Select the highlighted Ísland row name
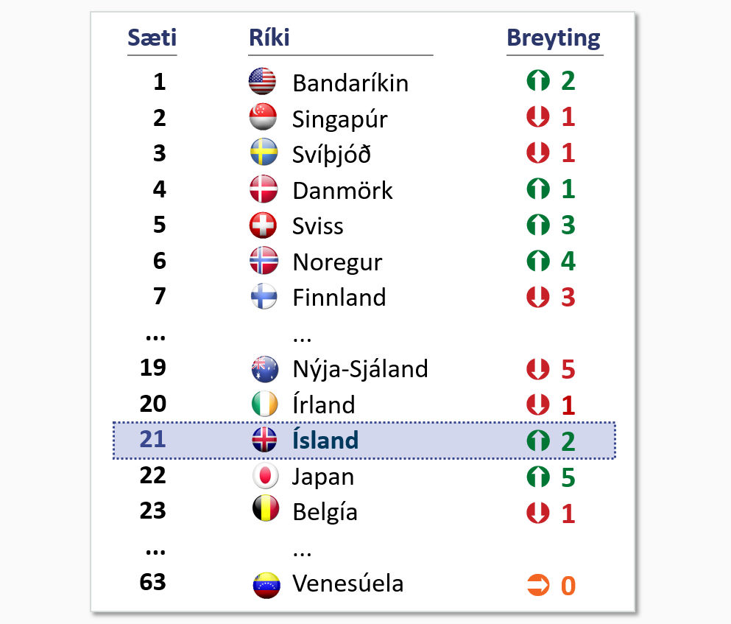Image resolution: width=731 pixels, height=624 pixels. coord(325,440)
